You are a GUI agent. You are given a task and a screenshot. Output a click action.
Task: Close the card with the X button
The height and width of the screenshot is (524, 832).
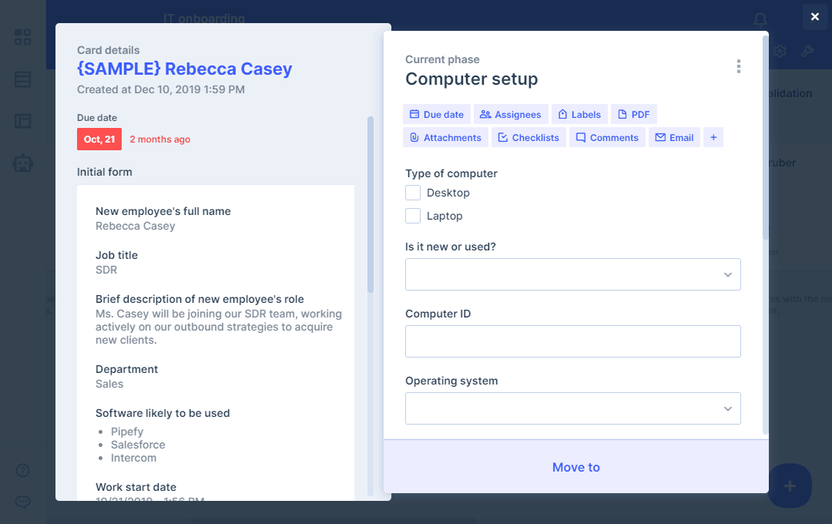[x=815, y=16]
